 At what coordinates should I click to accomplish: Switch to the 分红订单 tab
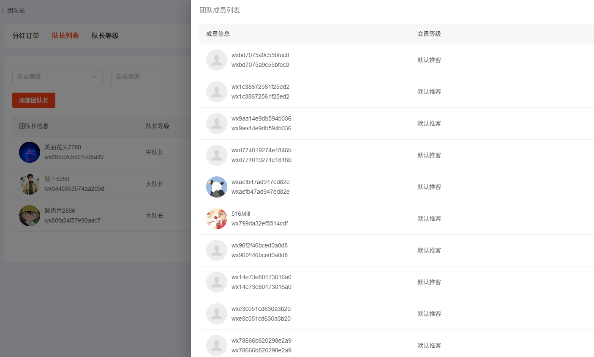click(x=26, y=36)
